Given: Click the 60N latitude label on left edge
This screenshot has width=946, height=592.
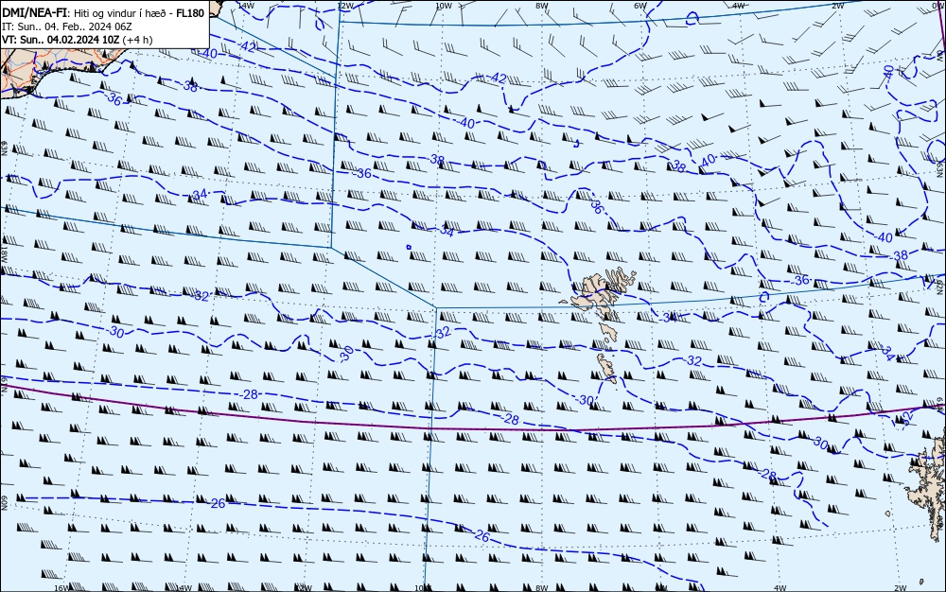Looking at the screenshot, I should [4, 503].
